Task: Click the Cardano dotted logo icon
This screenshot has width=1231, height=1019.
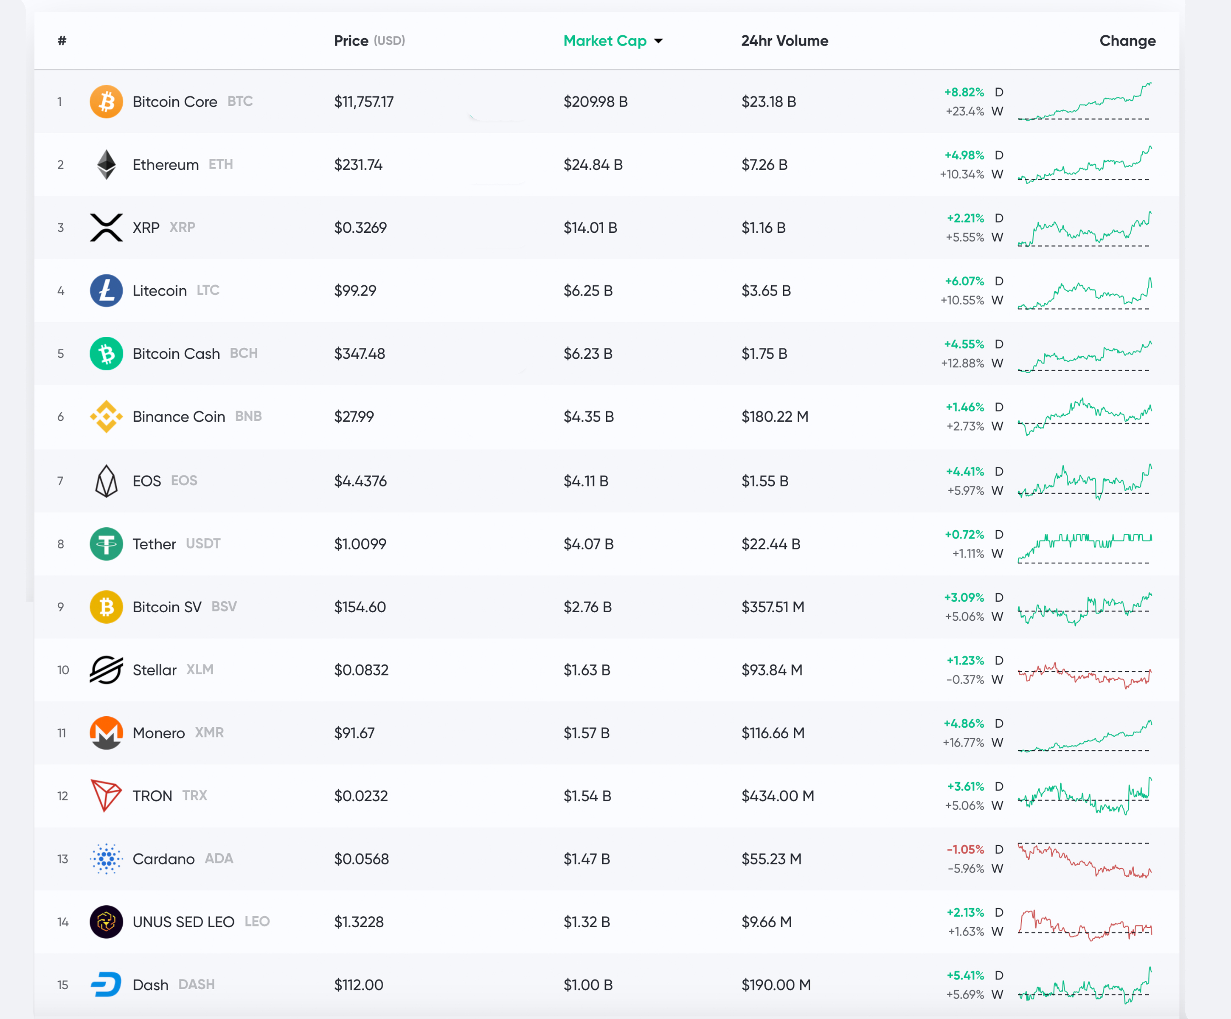Action: click(x=106, y=859)
